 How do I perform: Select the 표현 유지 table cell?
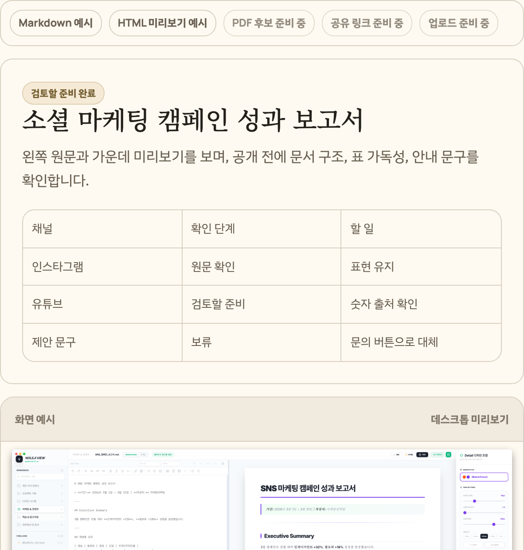coord(421,267)
